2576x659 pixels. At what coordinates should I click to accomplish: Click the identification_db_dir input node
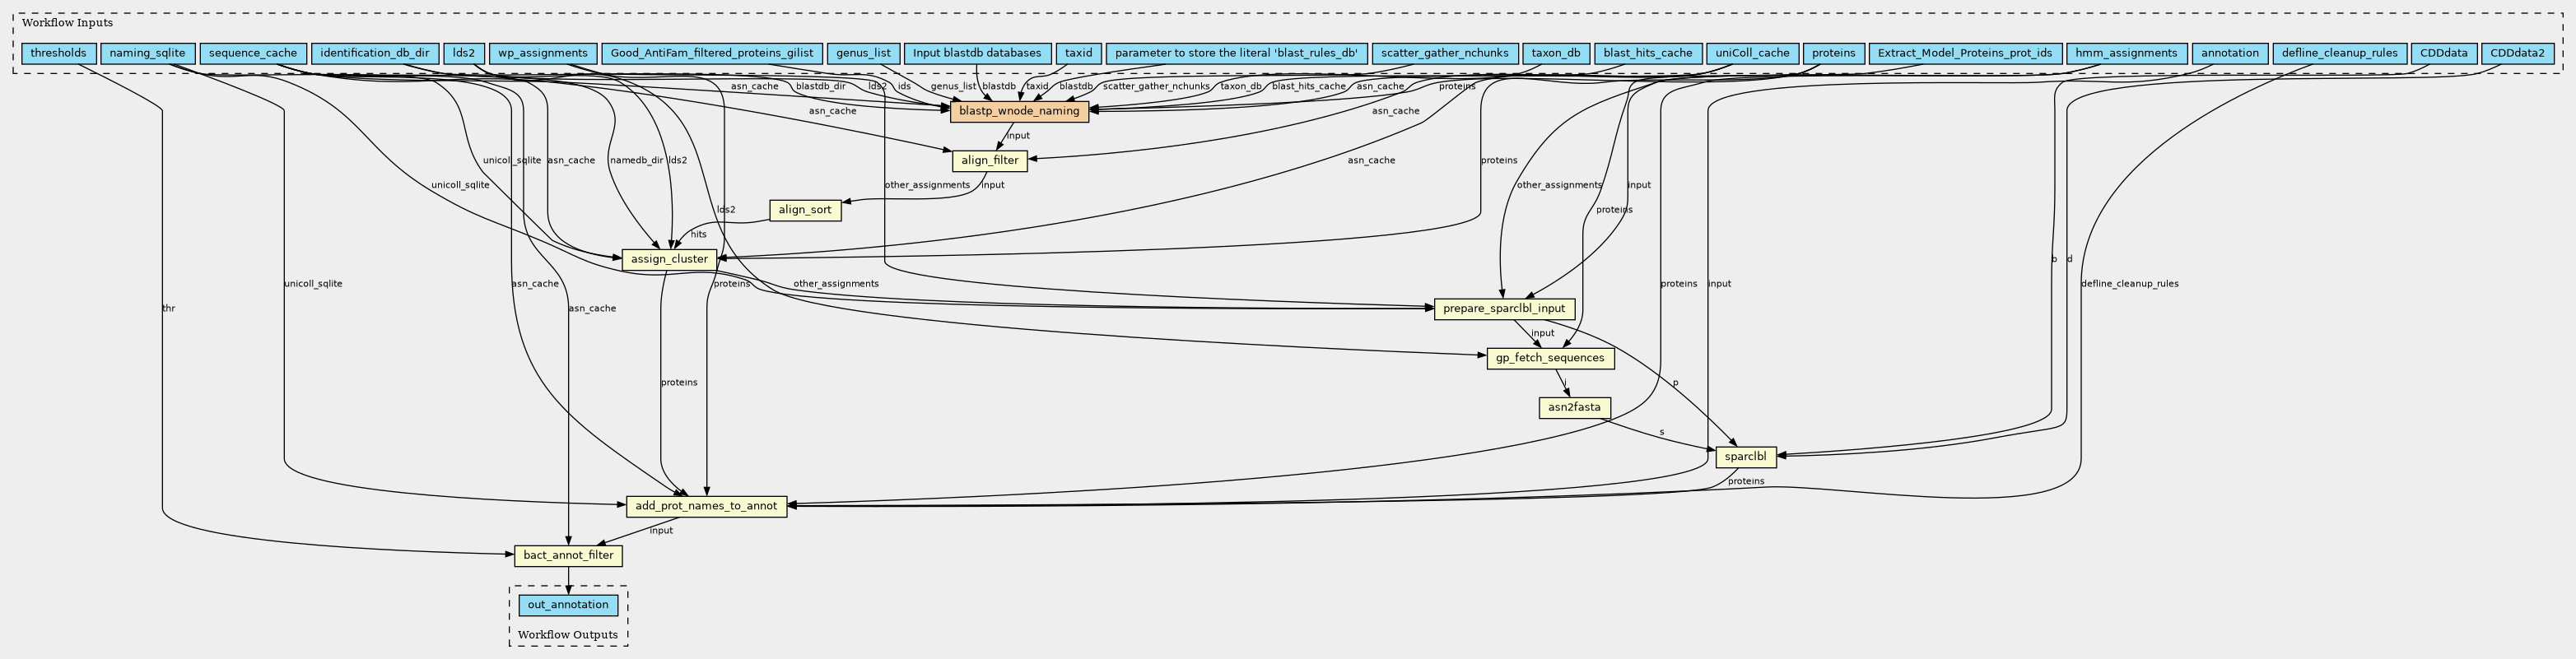click(x=375, y=53)
